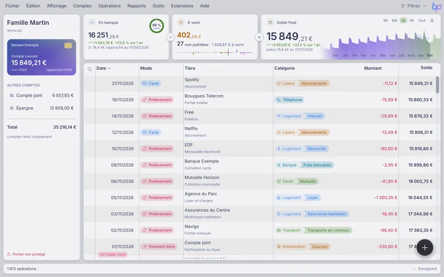Open the Opérations menu
The height and width of the screenshot is (277, 444).
tap(109, 6)
